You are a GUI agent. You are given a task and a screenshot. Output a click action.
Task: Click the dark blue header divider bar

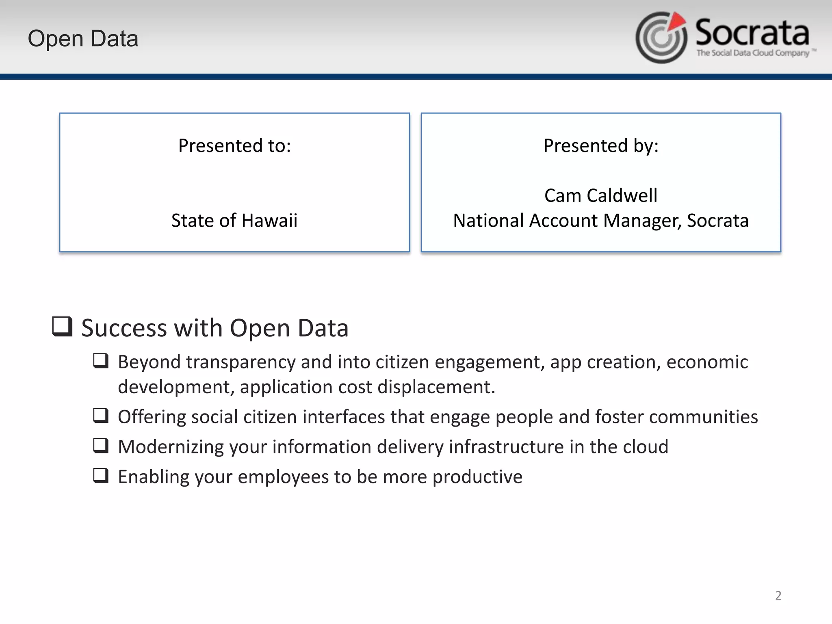416,77
